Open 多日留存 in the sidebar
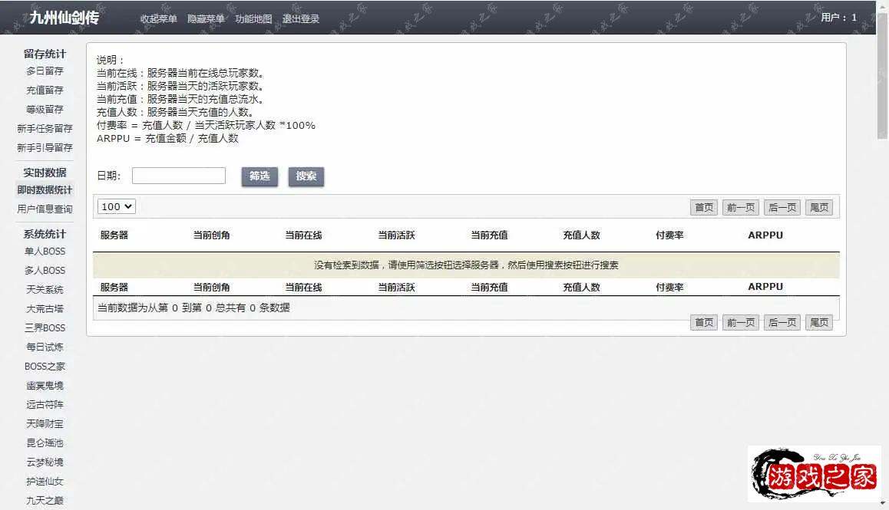Screen dimensions: 889x510 (x=45, y=71)
